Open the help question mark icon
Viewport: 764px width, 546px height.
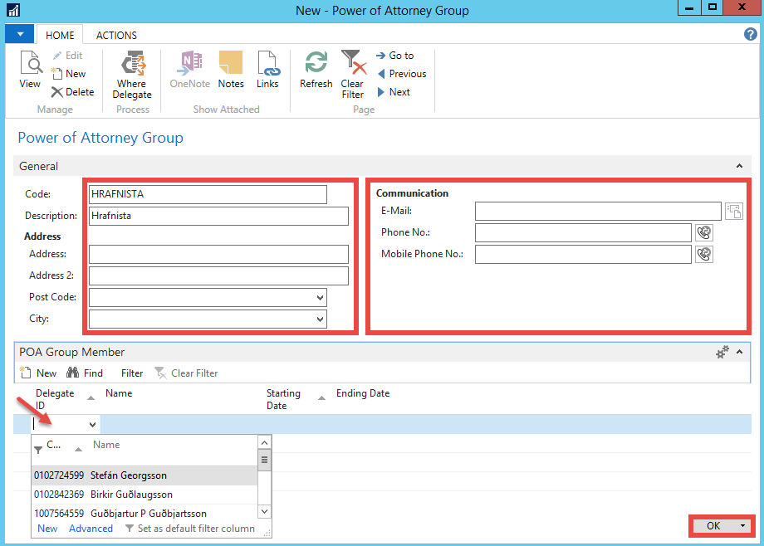pos(750,34)
